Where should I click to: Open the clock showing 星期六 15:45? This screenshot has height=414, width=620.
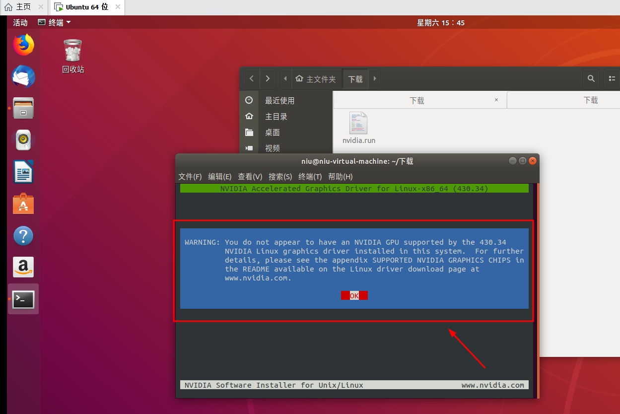coord(441,22)
